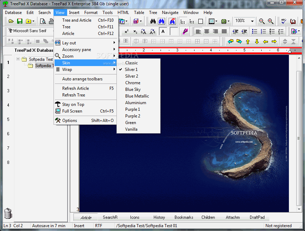
Task: Go back with the cyan-yellow back arrow
Action: tap(230, 41)
